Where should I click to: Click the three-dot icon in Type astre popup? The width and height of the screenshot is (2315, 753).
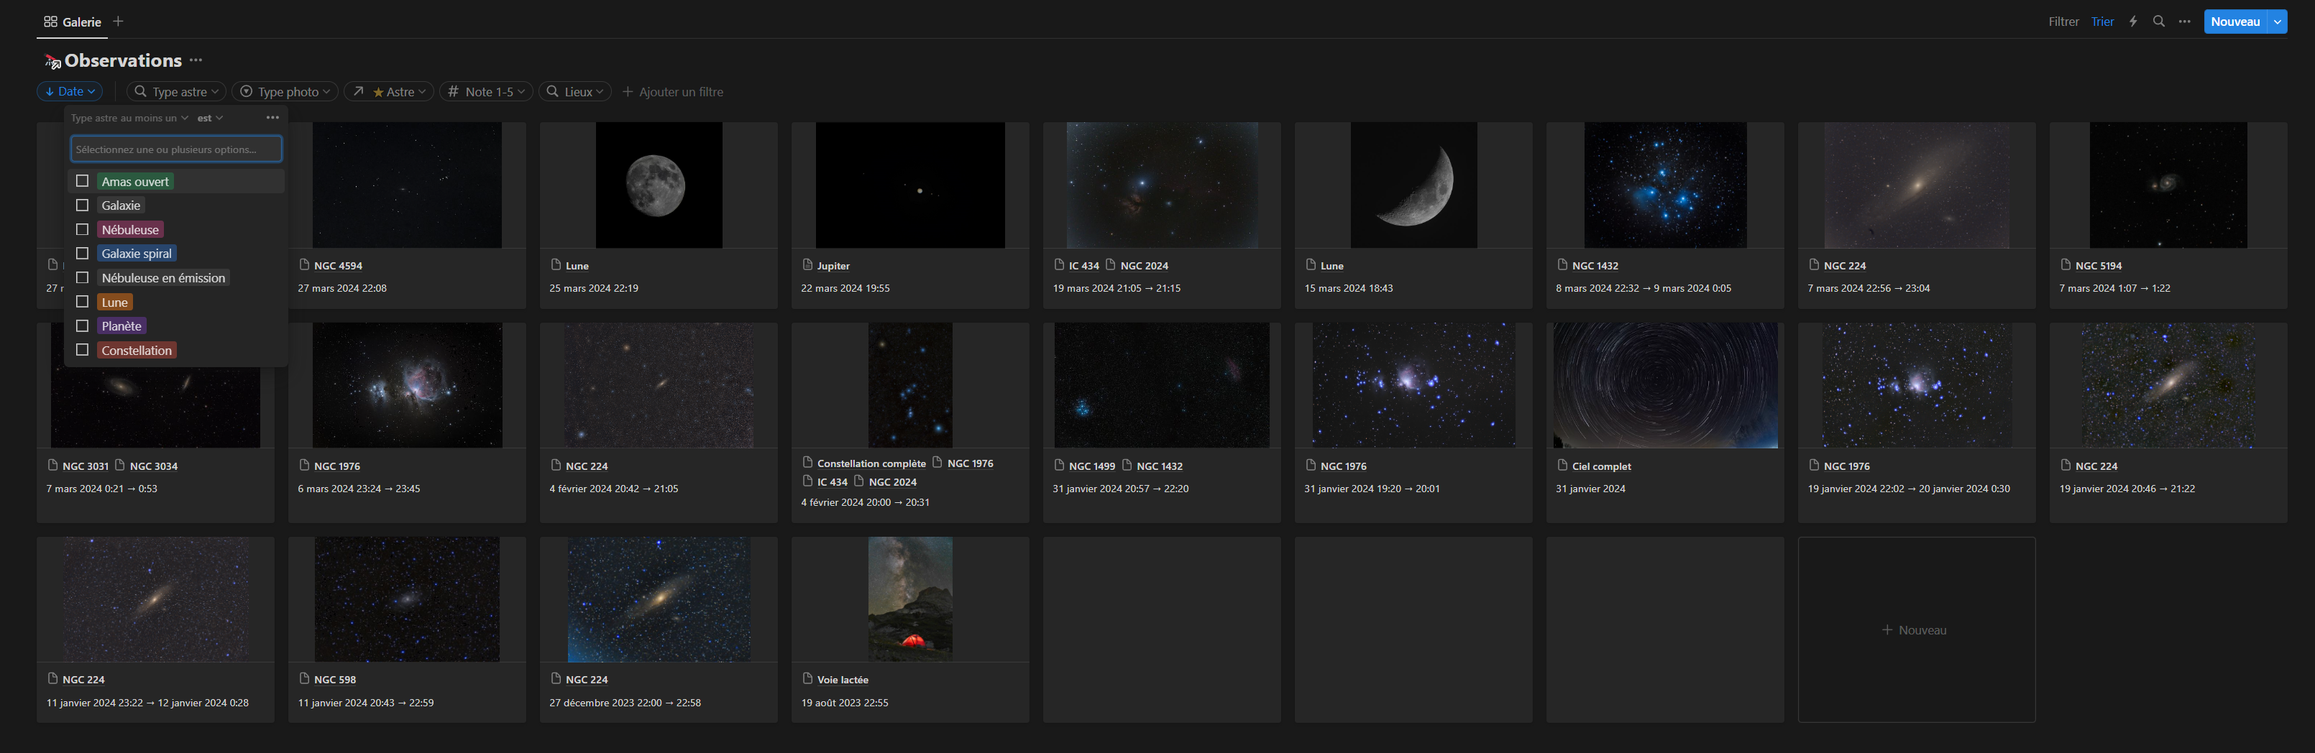[272, 118]
